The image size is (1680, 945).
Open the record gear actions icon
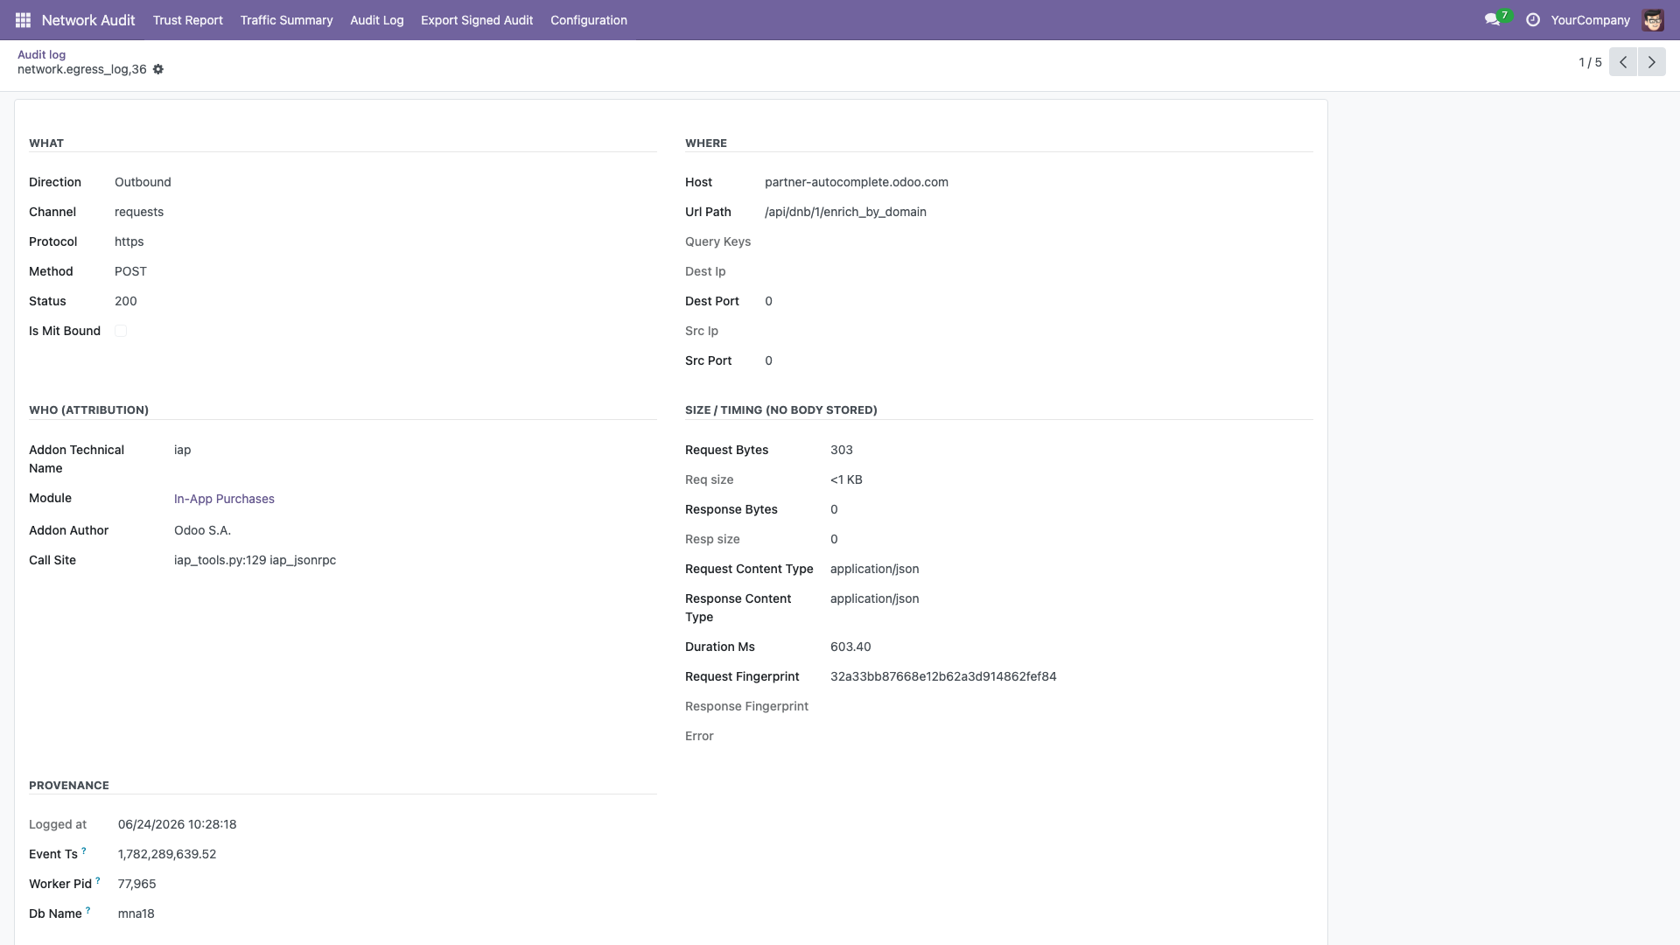158,69
